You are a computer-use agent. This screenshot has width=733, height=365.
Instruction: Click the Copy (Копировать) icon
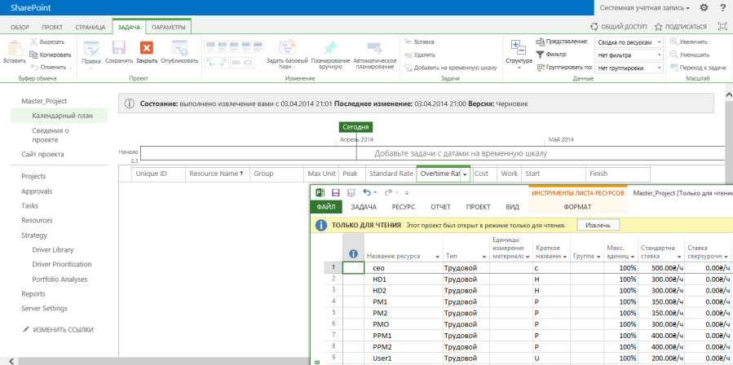pos(33,55)
